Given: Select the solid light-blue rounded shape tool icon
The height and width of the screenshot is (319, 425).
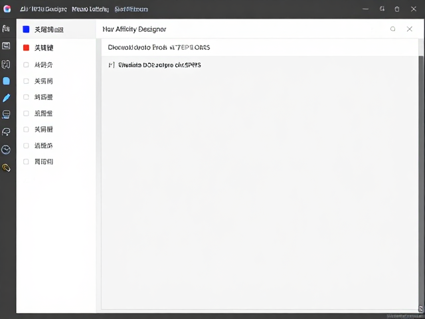Looking at the screenshot, I should coord(6,81).
